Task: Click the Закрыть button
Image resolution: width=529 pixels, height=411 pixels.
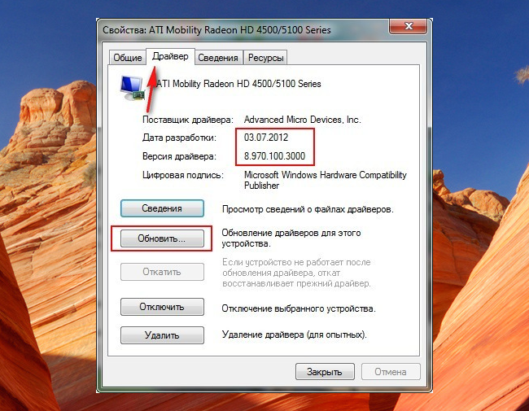Action: [x=325, y=371]
